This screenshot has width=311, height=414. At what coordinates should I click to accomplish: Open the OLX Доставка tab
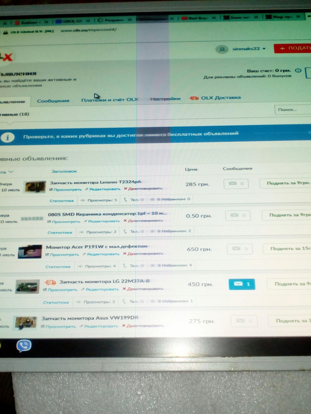[x=221, y=98]
